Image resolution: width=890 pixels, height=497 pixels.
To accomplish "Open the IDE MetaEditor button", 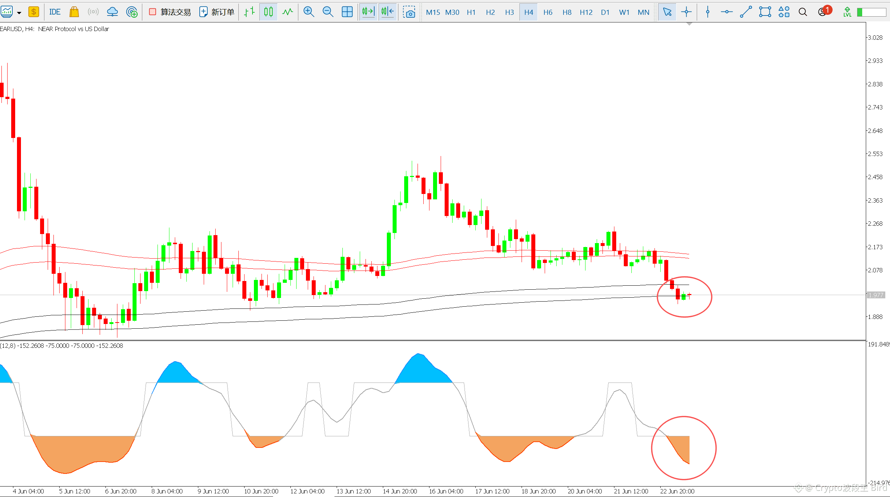I will click(55, 12).
